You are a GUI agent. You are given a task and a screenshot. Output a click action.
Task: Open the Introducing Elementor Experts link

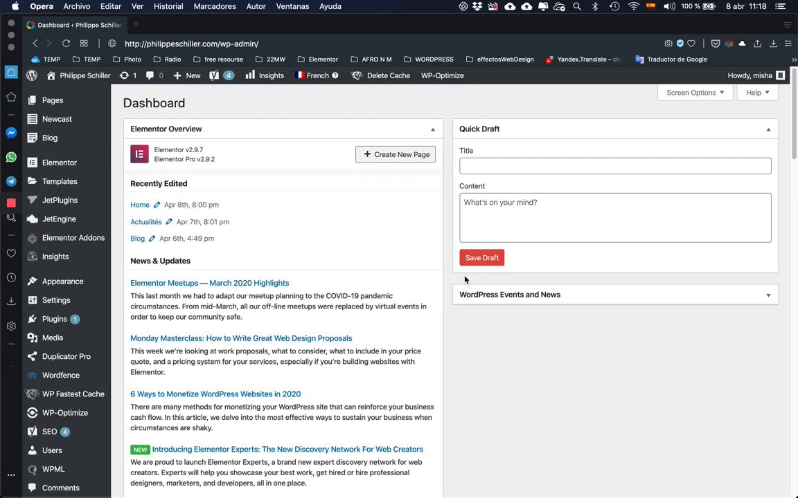287,449
